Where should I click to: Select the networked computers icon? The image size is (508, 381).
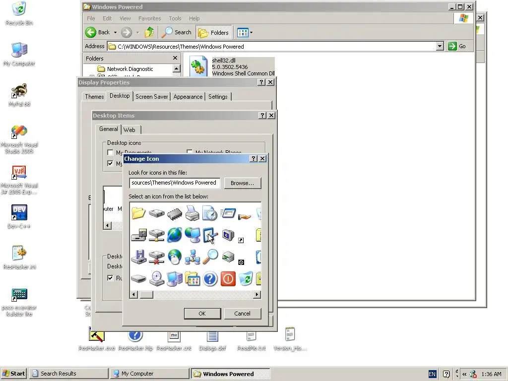[x=192, y=257]
